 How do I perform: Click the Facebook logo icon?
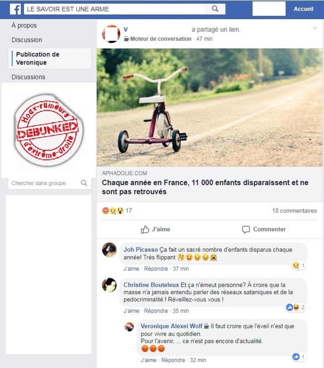16,9
